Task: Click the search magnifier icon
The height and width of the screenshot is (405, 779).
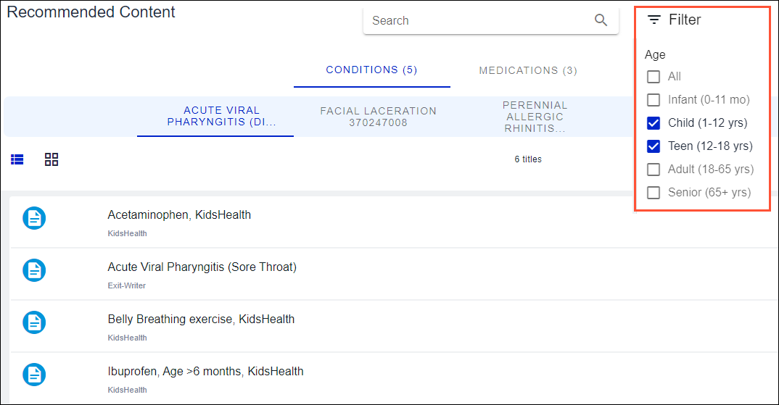Action: pyautogui.click(x=601, y=20)
